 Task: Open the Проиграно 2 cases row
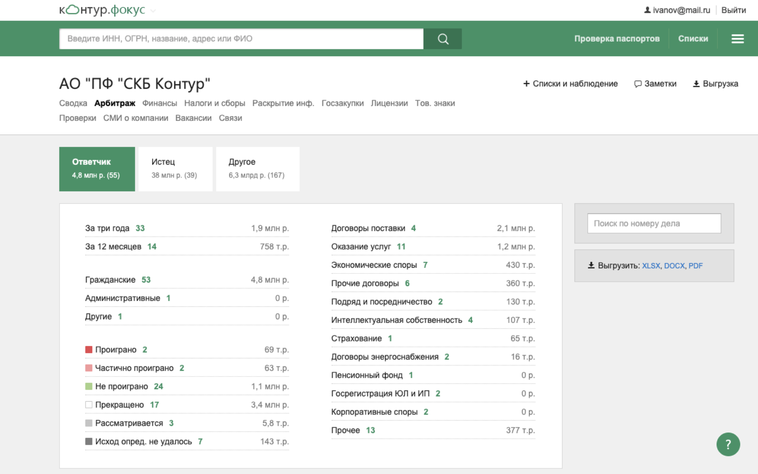[x=187, y=350]
